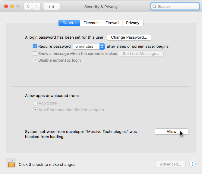Toggle Disable automatic login checkbox
The image size is (202, 174).
[35, 60]
